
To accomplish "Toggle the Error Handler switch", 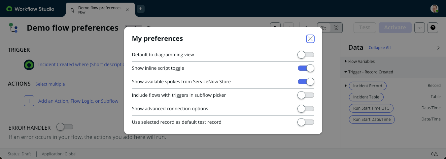I will pos(65,127).
